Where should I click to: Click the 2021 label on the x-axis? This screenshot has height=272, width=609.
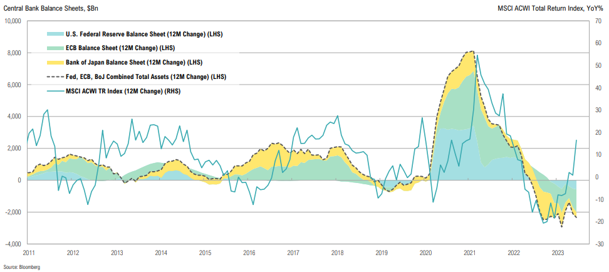point(469,253)
